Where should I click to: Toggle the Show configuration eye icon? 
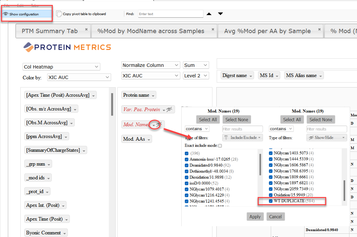point(7,14)
